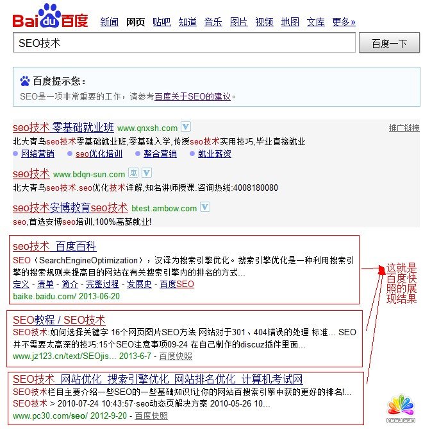The width and height of the screenshot is (423, 429).
Task: Open the 图片 tab
Action: (238, 22)
